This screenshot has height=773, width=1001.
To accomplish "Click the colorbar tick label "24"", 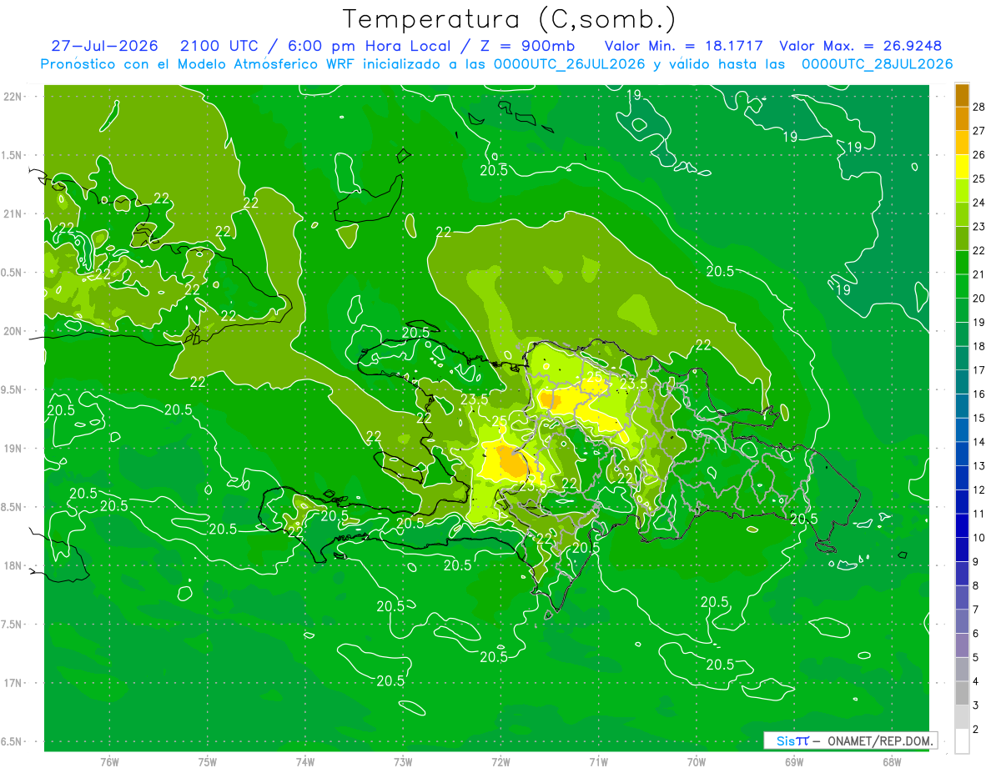I will click(979, 203).
